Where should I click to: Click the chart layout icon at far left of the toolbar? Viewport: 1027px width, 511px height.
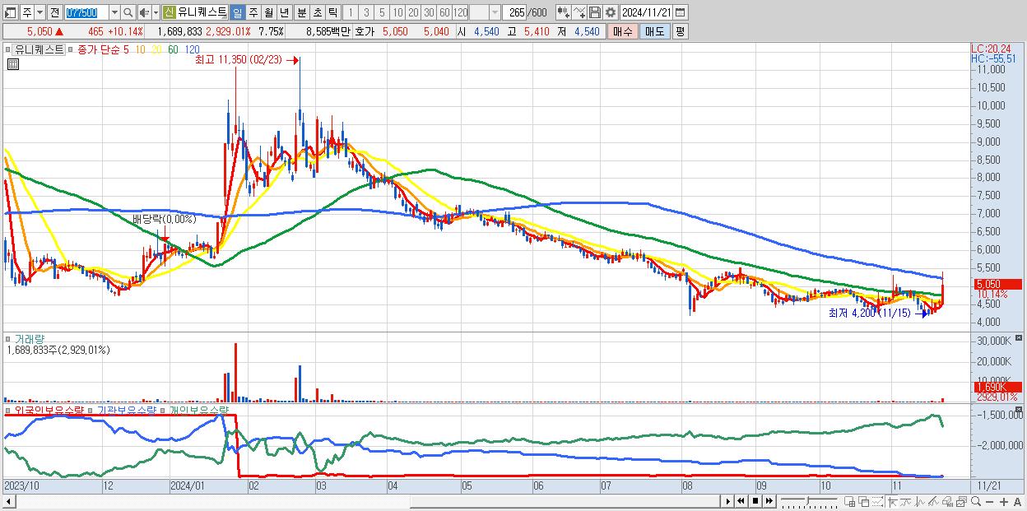[x=10, y=12]
